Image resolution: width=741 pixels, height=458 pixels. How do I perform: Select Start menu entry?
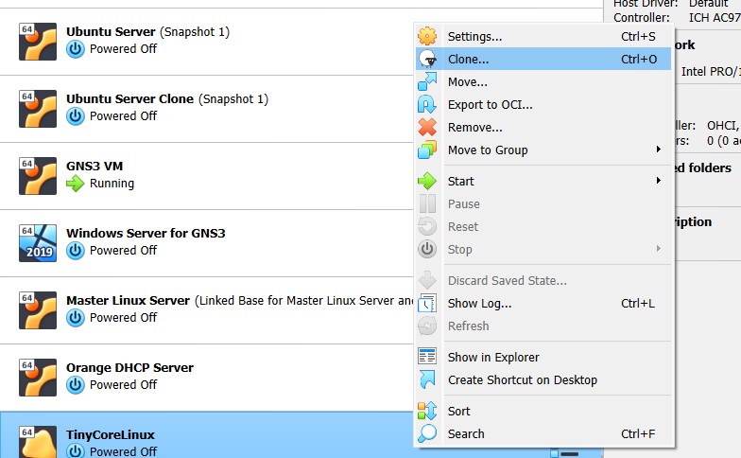543,182
